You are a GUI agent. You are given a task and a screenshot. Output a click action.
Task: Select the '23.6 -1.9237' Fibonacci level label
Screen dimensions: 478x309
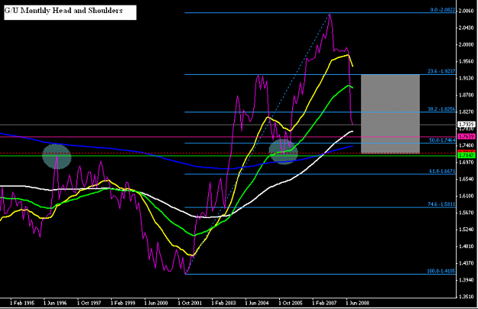(x=441, y=72)
